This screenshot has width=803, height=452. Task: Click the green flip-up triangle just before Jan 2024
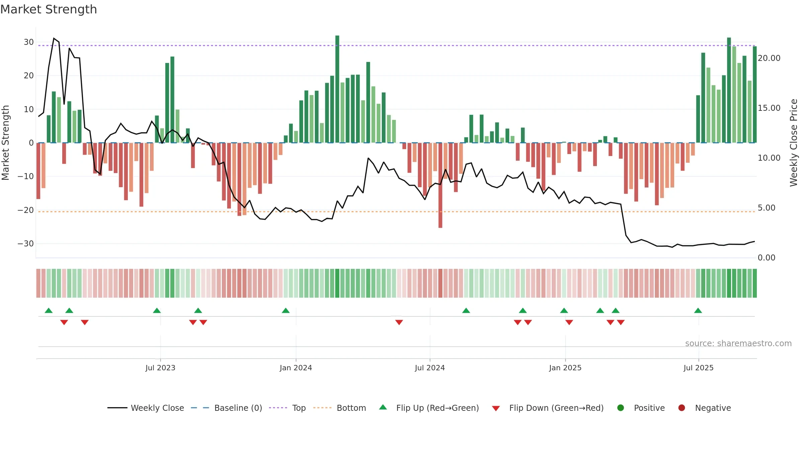286,310
